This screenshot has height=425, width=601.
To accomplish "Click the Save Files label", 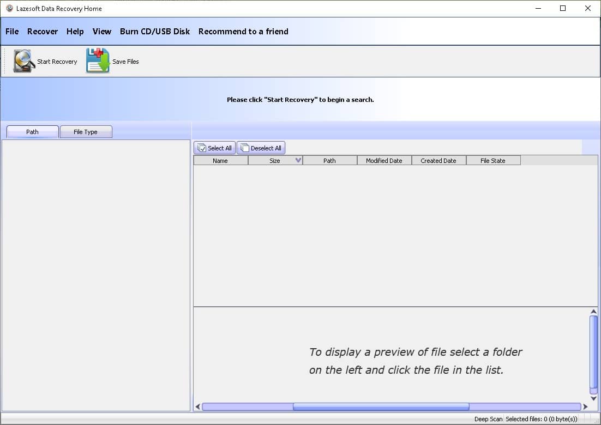I will point(125,62).
